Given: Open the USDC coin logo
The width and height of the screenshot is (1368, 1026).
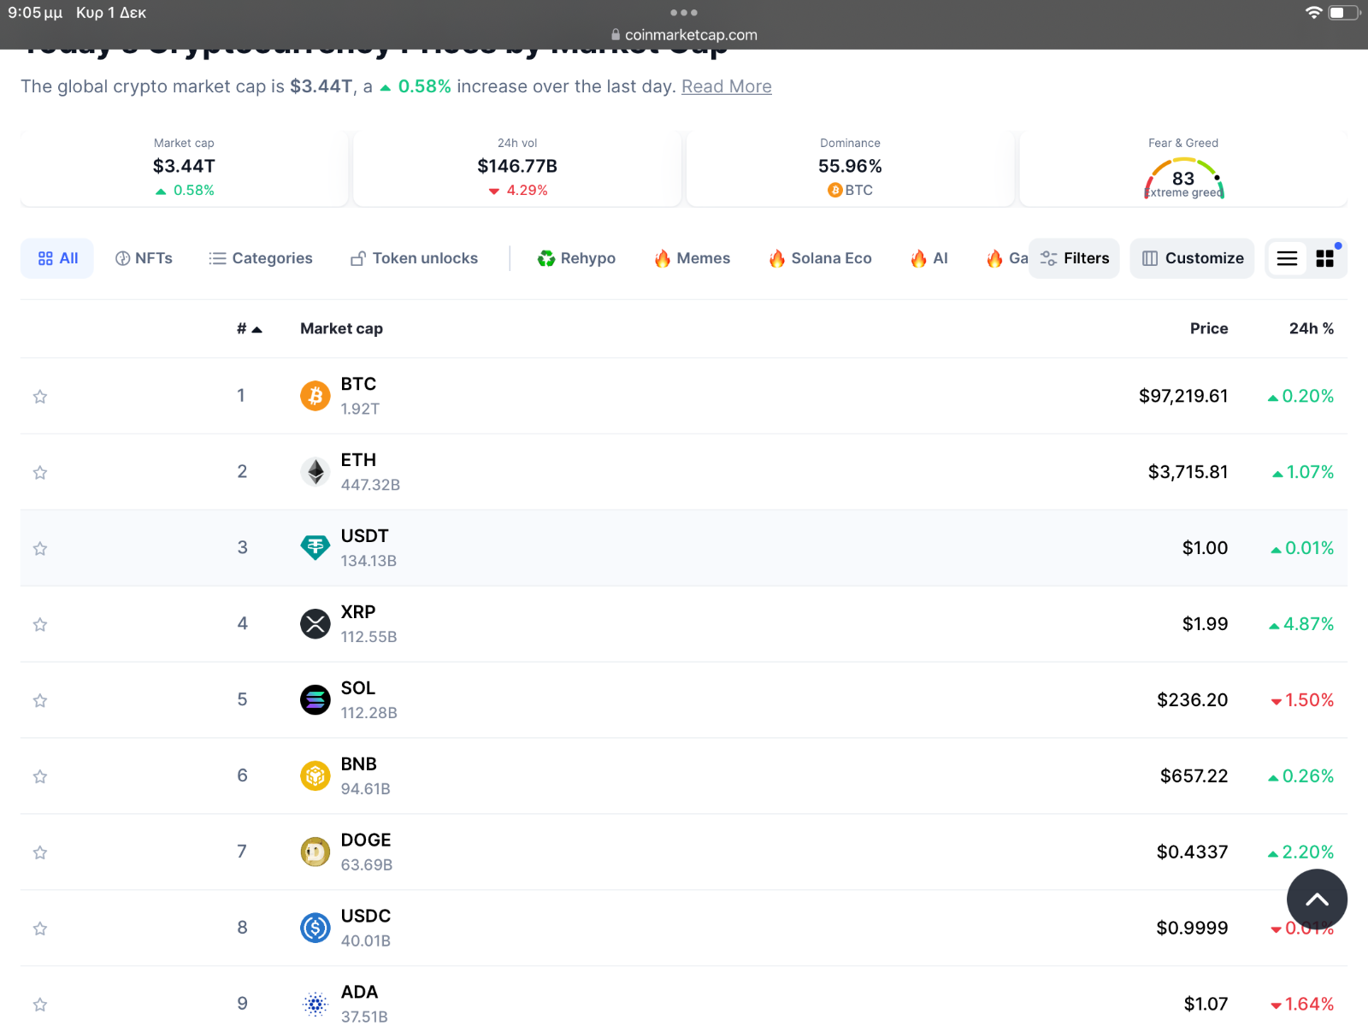Looking at the screenshot, I should pos(315,928).
